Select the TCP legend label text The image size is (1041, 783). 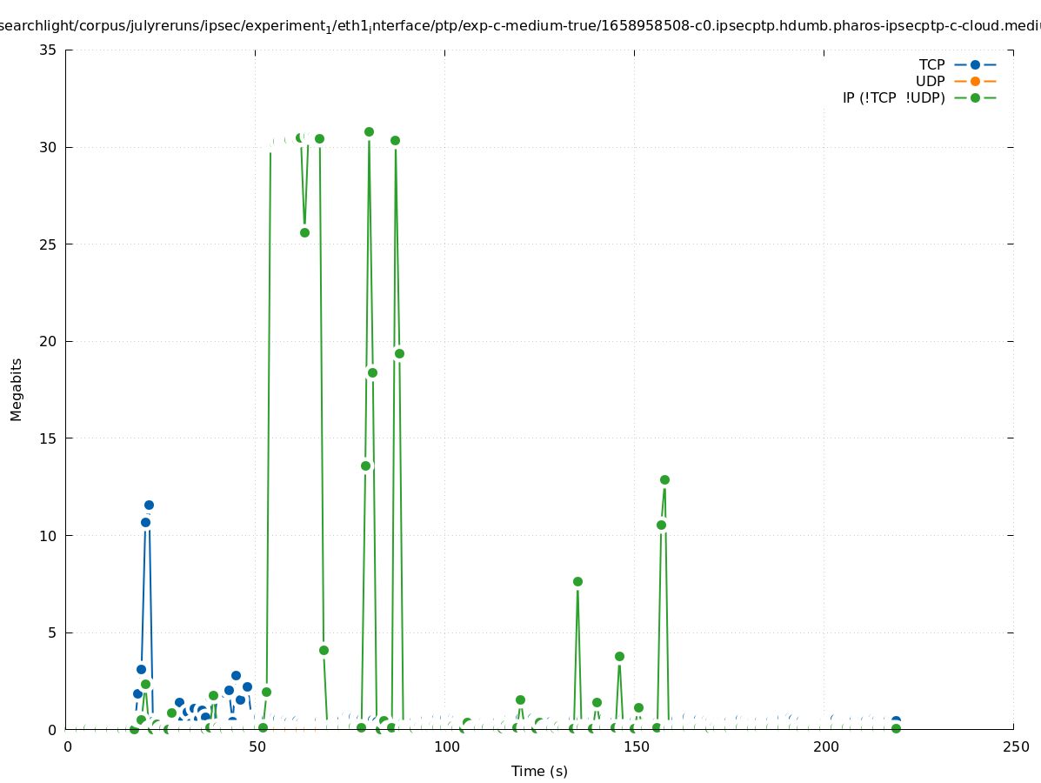point(931,64)
